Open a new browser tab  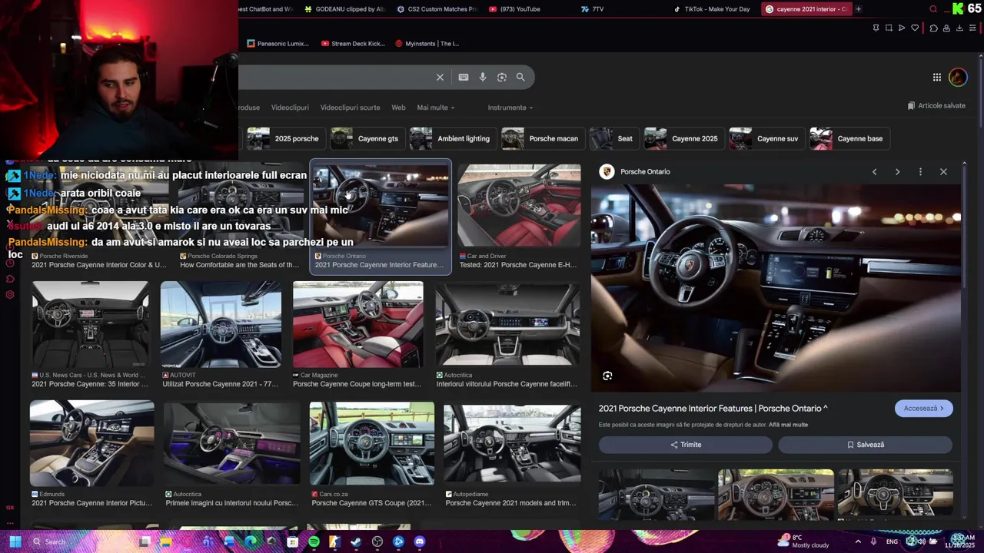pyautogui.click(x=858, y=9)
